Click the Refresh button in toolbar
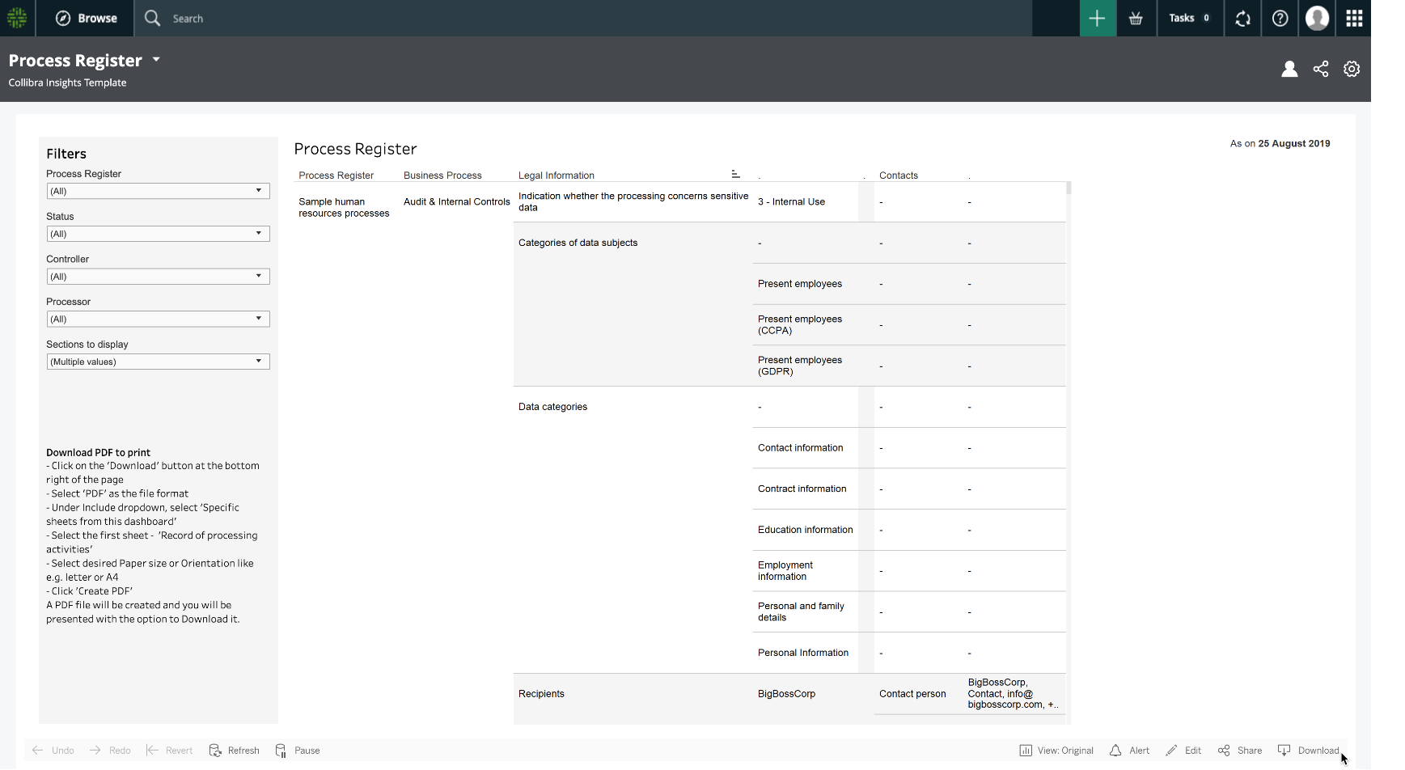Image resolution: width=1405 pixels, height=770 pixels. 235,751
